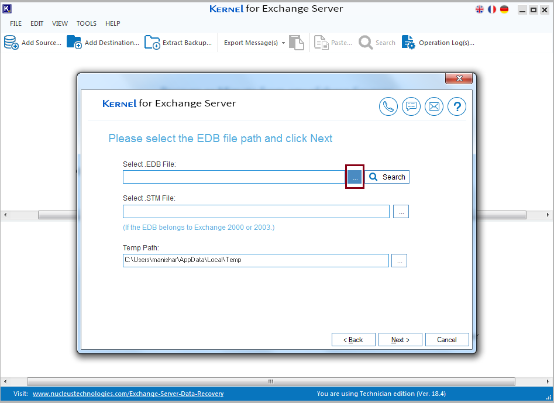Switch language to French flag
The width and height of the screenshot is (554, 403).
(492, 9)
